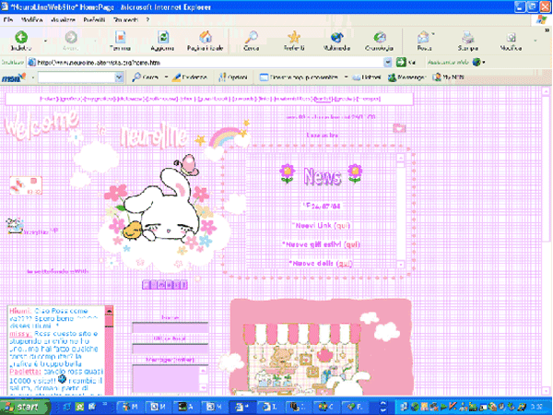Refresh the page with Aggiorna
Image resolution: width=553 pixels, height=415 pixels.
click(x=162, y=41)
